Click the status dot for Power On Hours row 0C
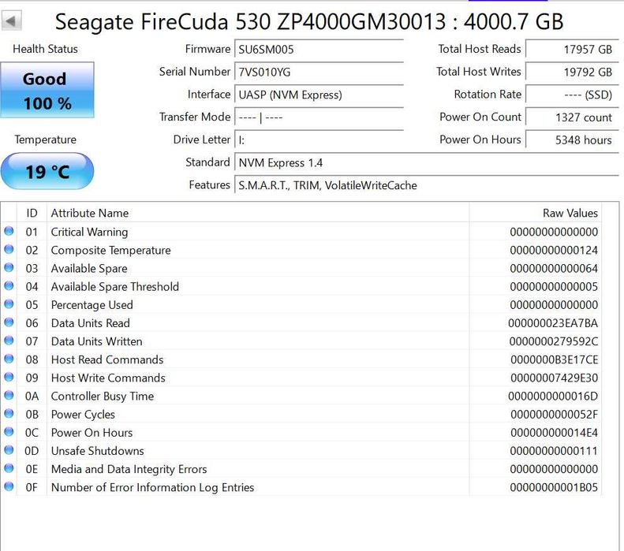The width and height of the screenshot is (624, 551). 9,432
